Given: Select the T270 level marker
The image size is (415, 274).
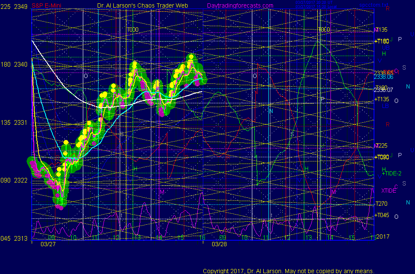Looking at the screenshot, I should [x=382, y=204].
